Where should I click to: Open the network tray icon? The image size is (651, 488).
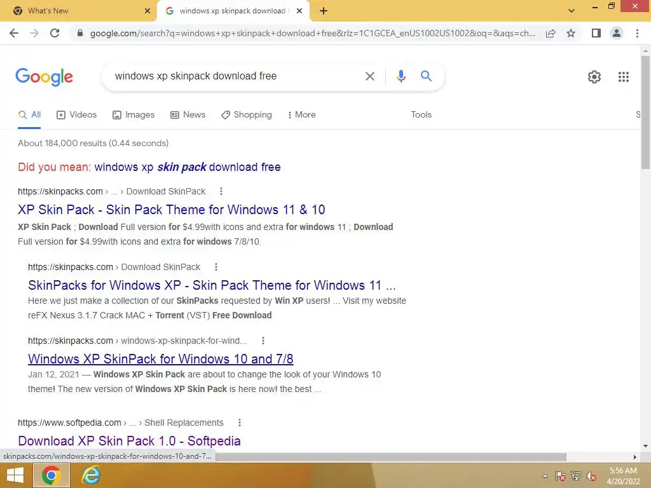576,476
